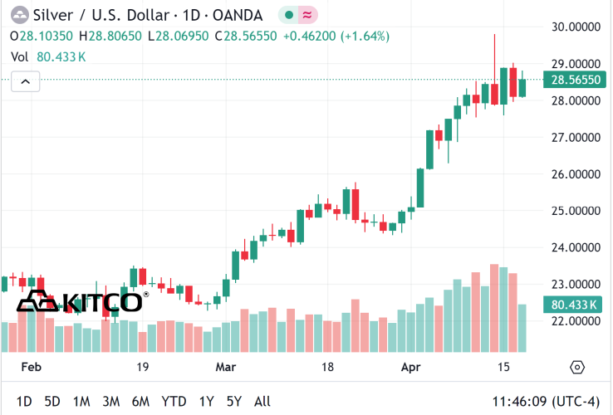Screen dimensions: 613x415
Task: Click the silver symbol logo icon
Action: pyautogui.click(x=20, y=15)
